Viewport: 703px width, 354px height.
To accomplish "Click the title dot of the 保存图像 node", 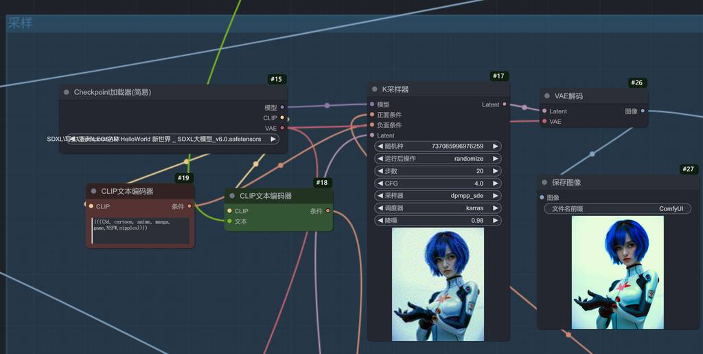I will coord(544,183).
